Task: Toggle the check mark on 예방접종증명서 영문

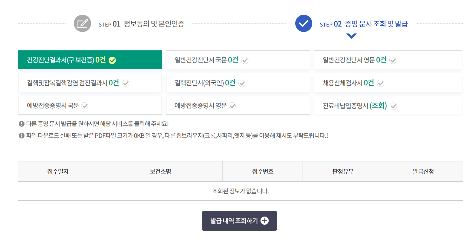Action: click(232, 106)
